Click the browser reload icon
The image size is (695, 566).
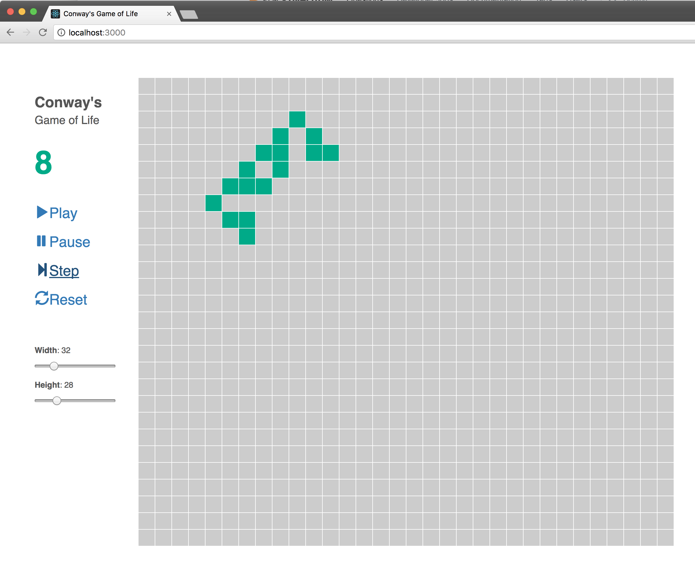point(43,32)
